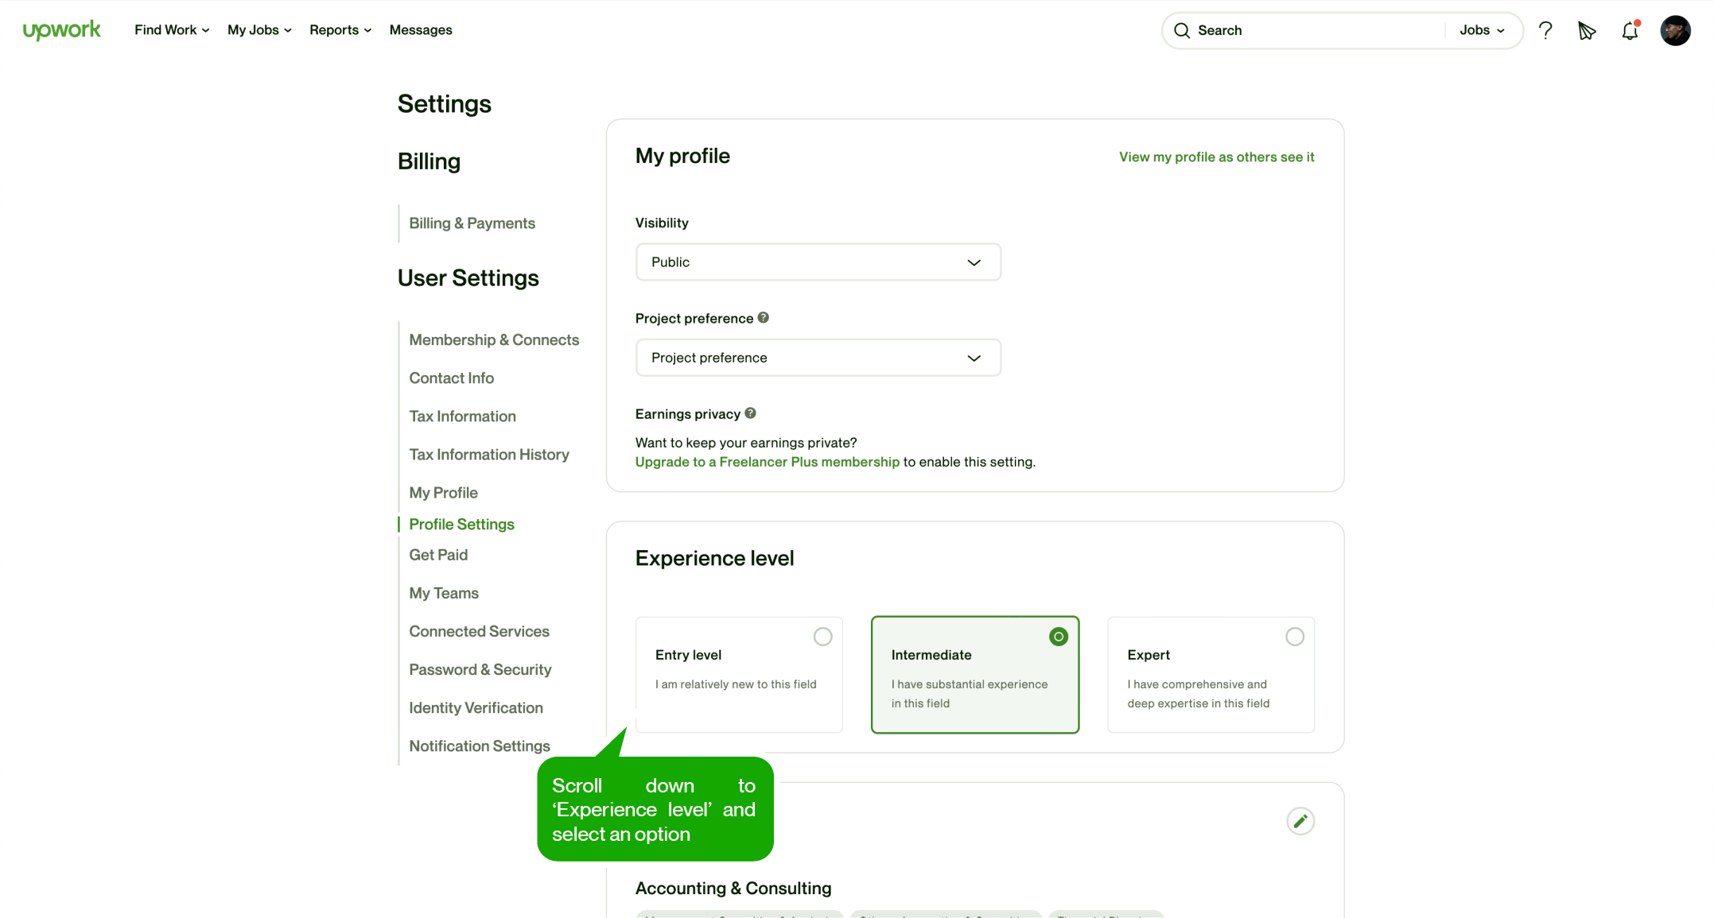Open the help question mark icon
1714x918 pixels.
(x=1545, y=30)
